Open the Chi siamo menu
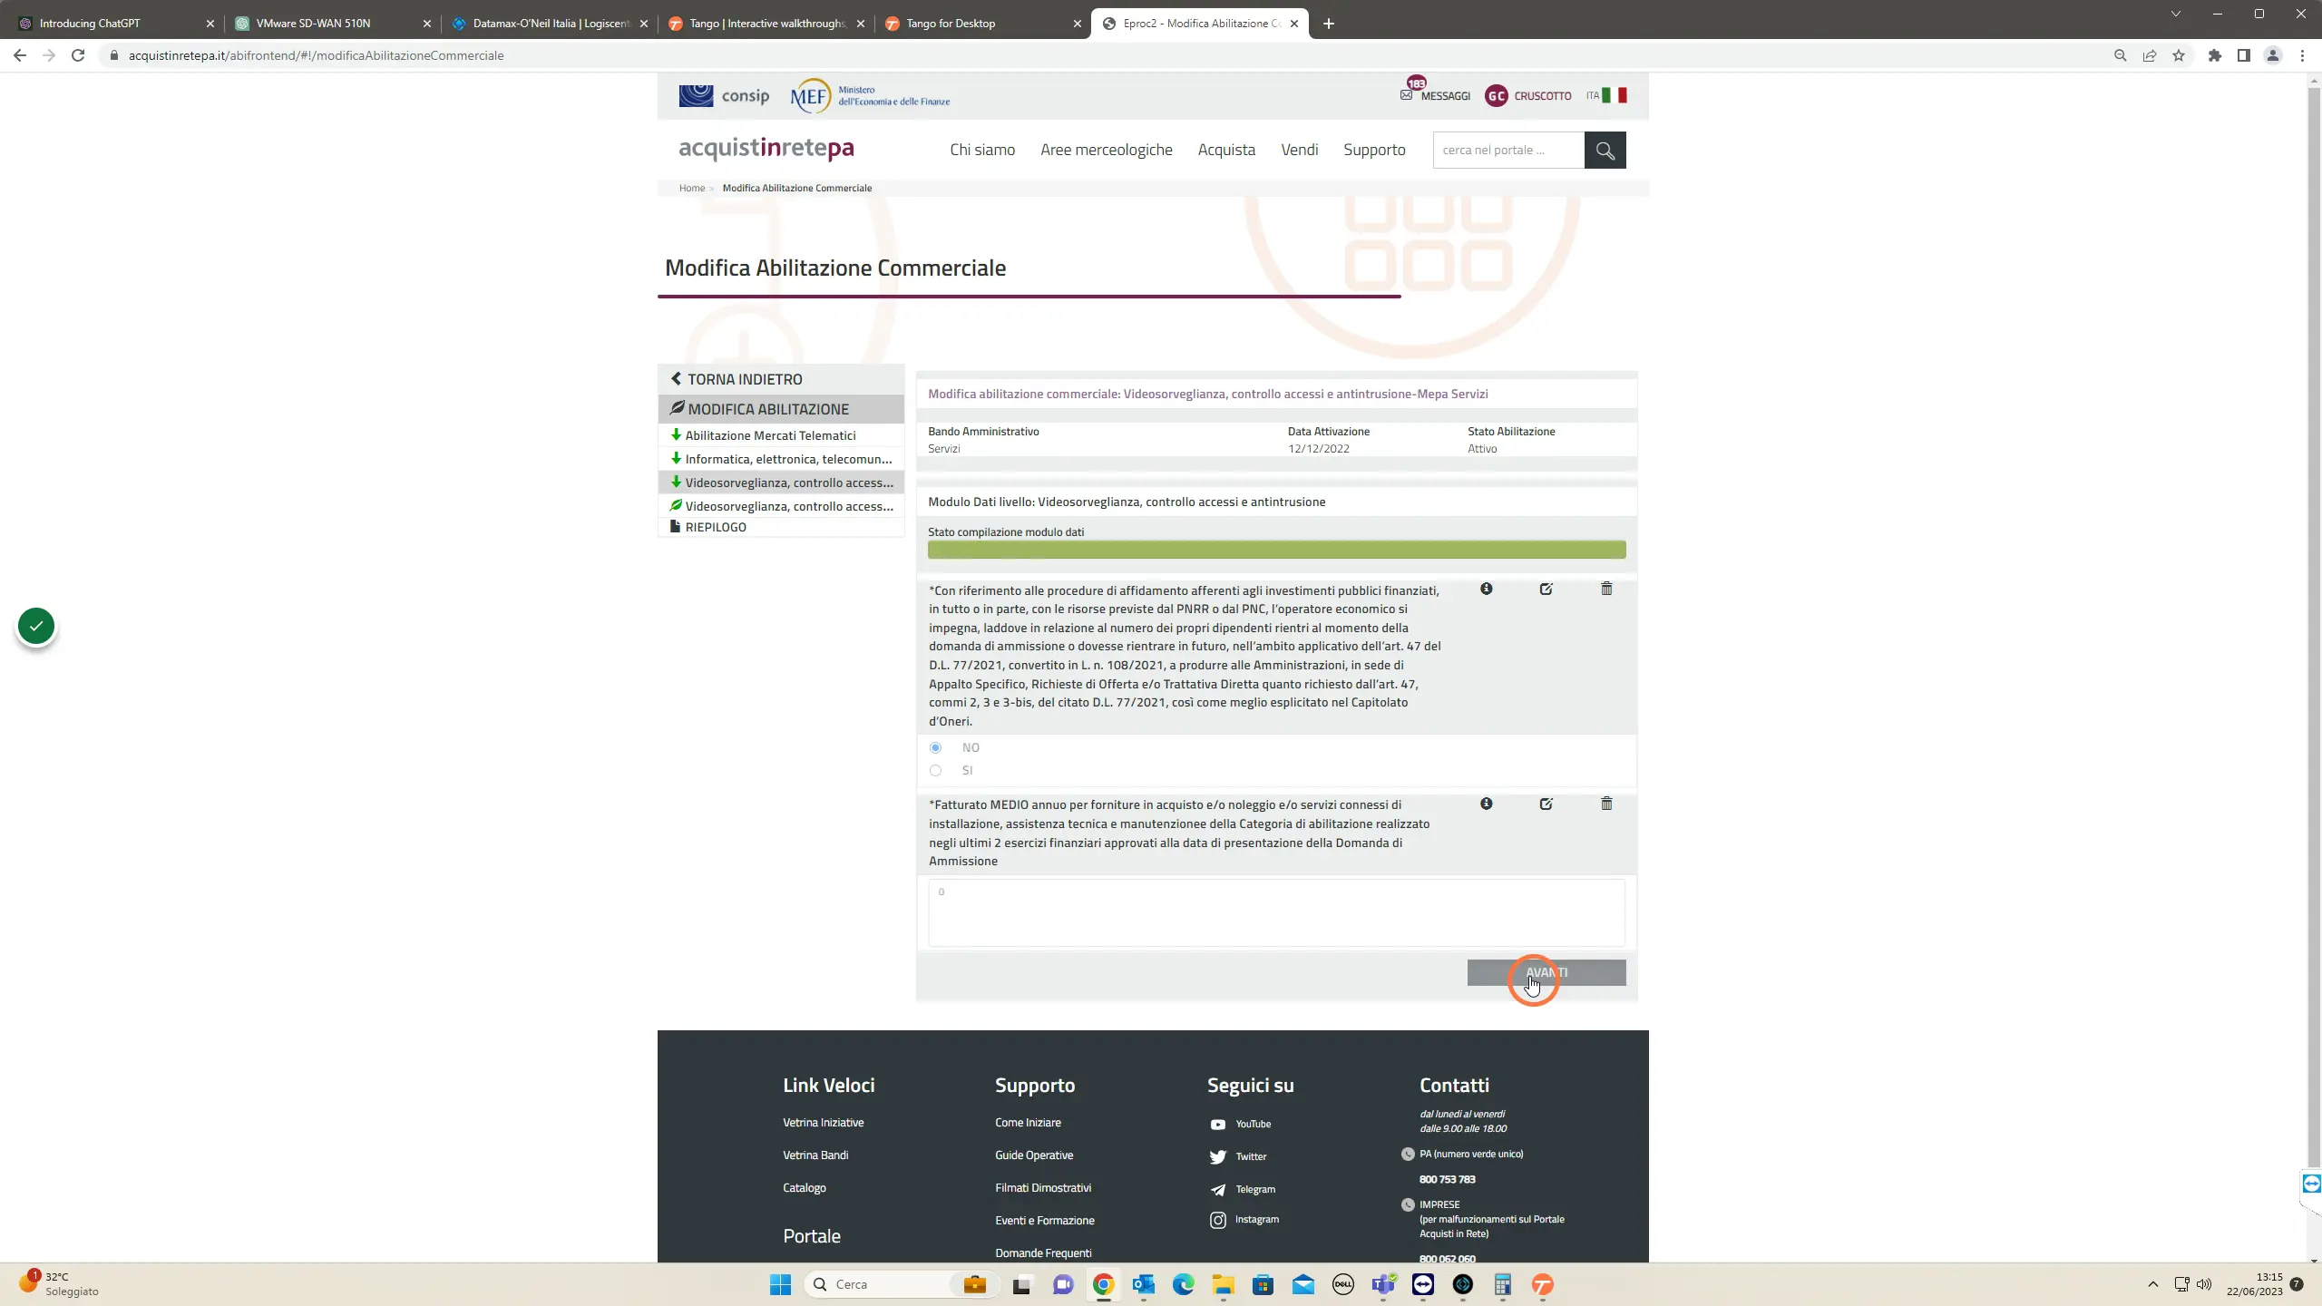The width and height of the screenshot is (2322, 1306). (982, 150)
